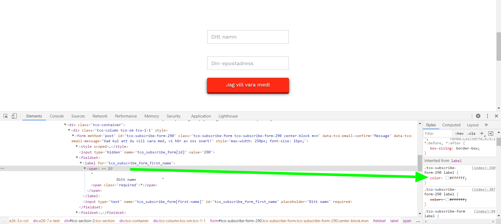Open the DevTools three-dot customize menu

pyautogui.click(x=487, y=116)
